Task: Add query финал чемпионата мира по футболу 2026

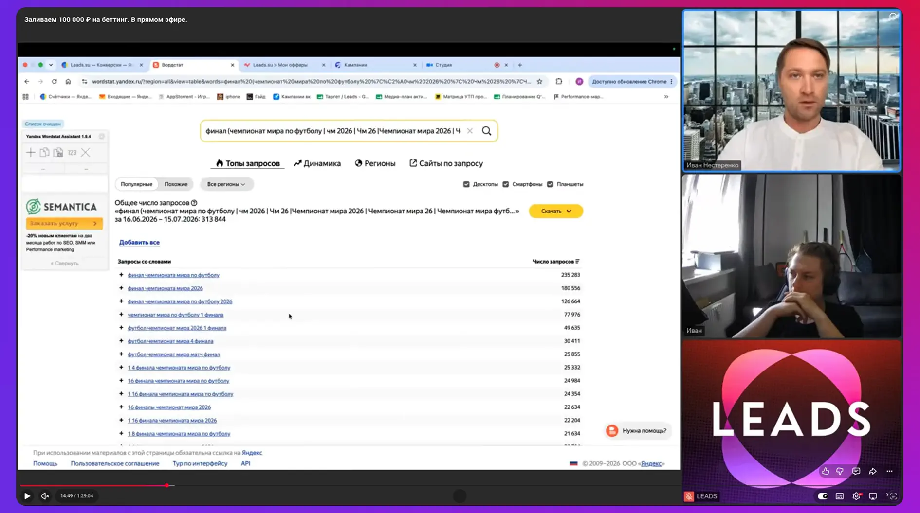Action: [x=121, y=301]
